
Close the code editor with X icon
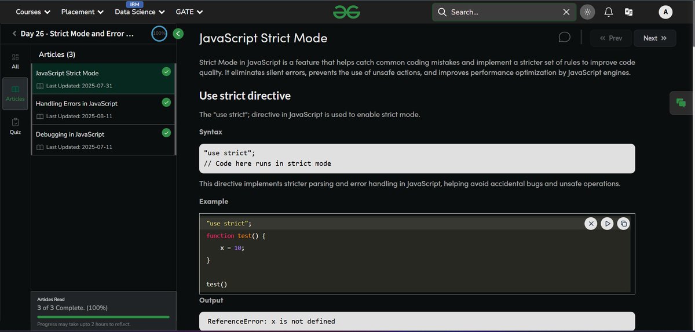(x=591, y=223)
